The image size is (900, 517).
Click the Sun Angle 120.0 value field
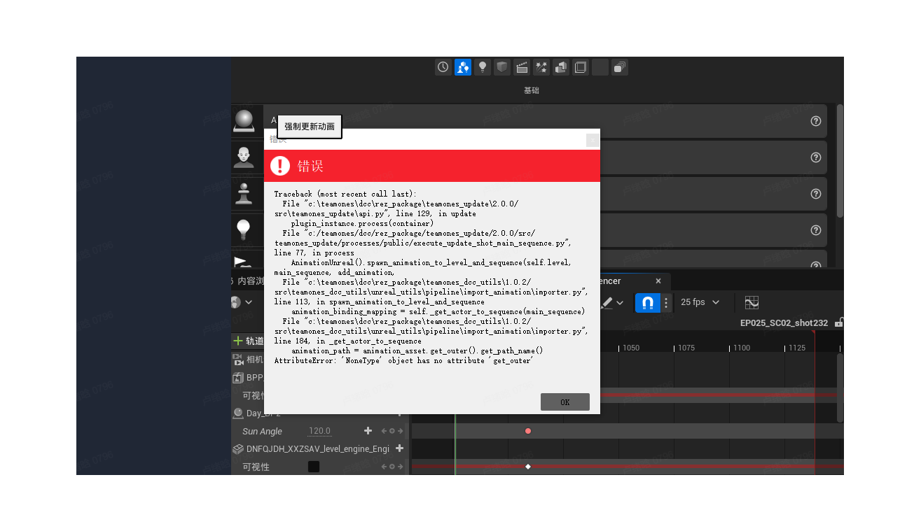[319, 431]
